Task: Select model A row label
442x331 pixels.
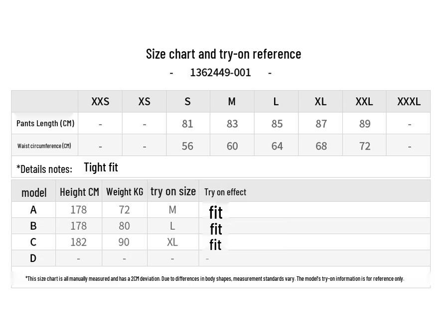Action: [33, 210]
